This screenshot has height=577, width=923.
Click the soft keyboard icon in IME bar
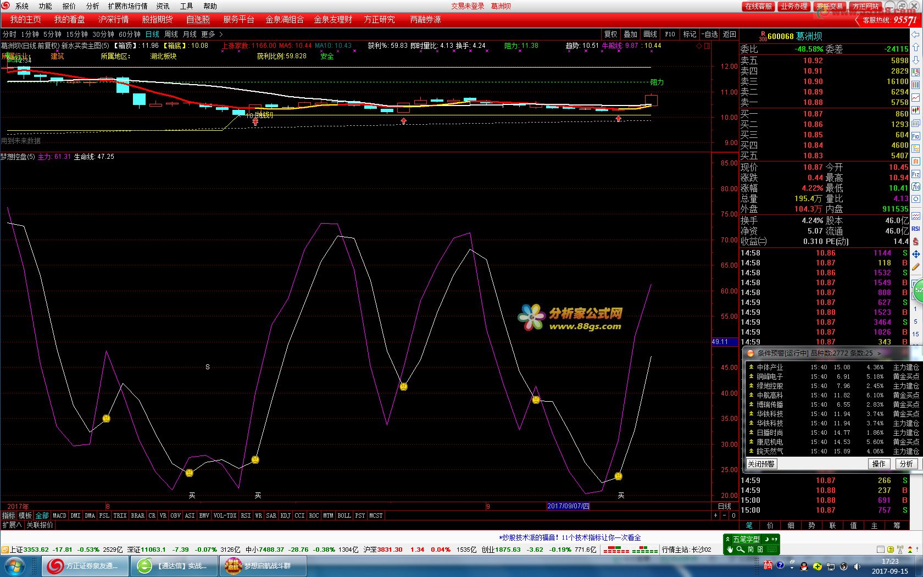(772, 550)
